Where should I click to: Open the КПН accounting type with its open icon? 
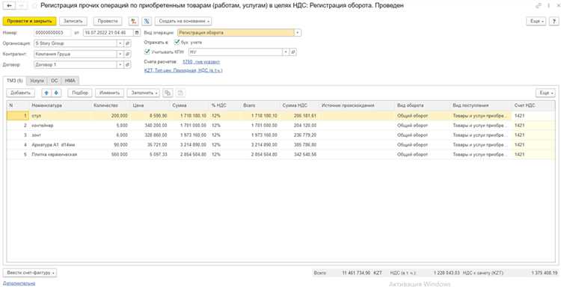(x=293, y=52)
